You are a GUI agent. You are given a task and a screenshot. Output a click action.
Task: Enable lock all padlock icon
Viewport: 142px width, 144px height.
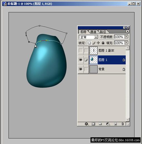point(103,43)
